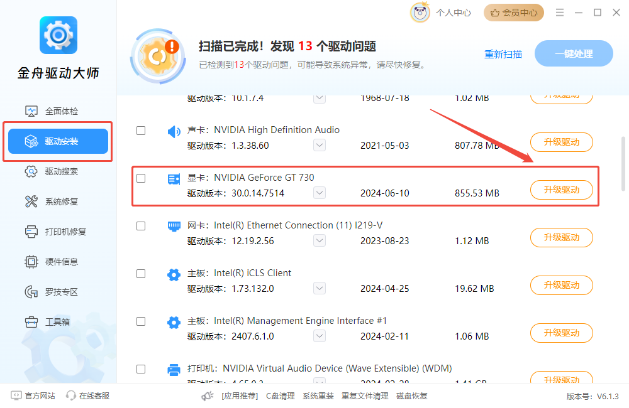Open 工具箱 from the sidebar
Image resolution: width=629 pixels, height=408 pixels.
click(58, 322)
